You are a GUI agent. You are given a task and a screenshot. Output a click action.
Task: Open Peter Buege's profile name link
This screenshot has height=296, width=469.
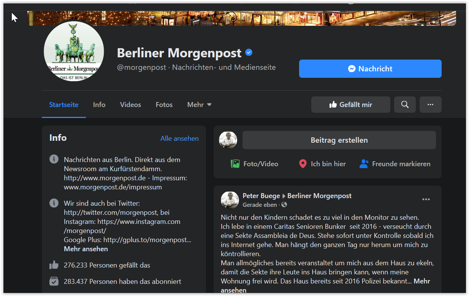pos(261,196)
